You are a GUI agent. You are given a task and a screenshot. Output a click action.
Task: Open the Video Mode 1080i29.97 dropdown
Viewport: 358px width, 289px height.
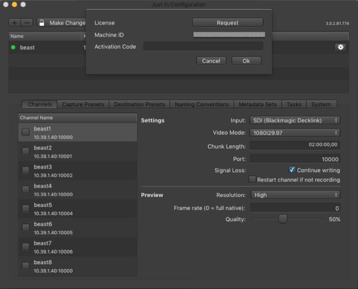click(295, 132)
